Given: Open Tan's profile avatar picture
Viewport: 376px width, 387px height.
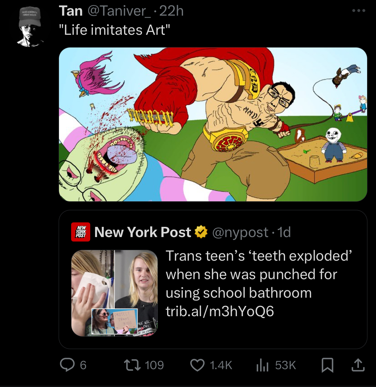Looking at the screenshot, I should pos(30,27).
